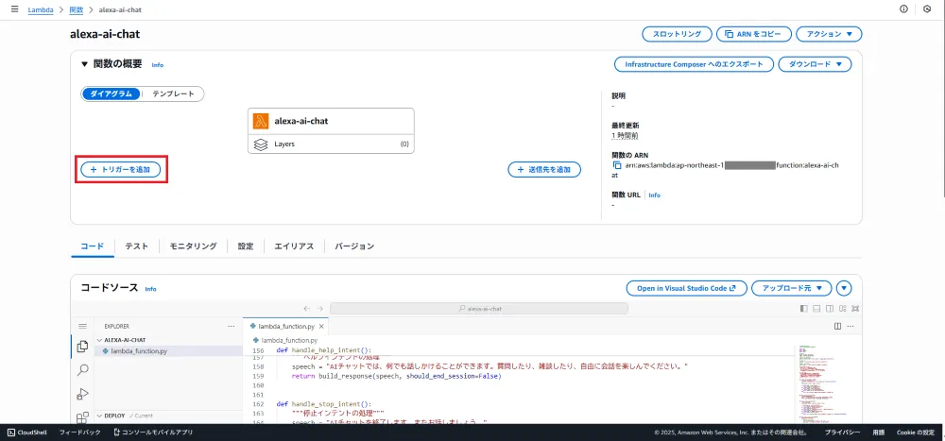Click the ARN をコピー button
The height and width of the screenshot is (441, 945).
[754, 34]
